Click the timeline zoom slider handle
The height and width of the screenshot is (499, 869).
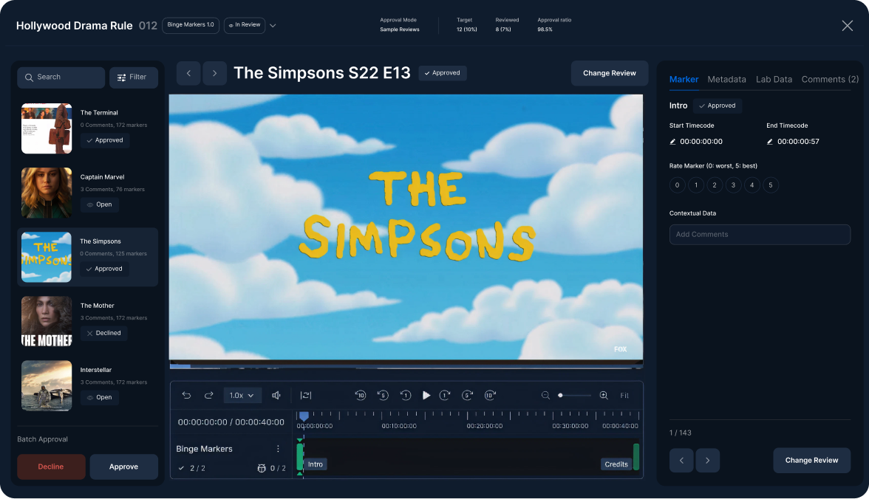pos(560,396)
